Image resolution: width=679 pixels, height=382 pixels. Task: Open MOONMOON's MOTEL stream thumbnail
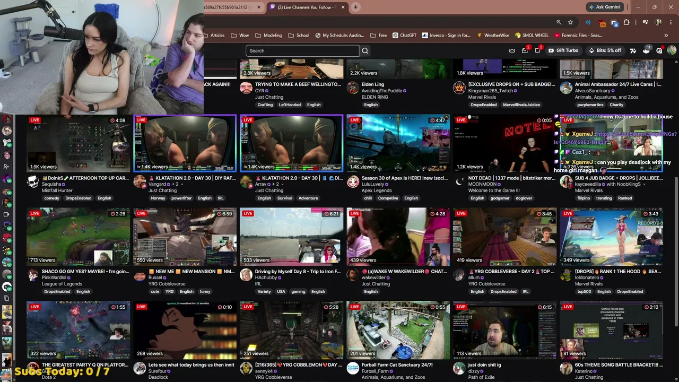504,143
